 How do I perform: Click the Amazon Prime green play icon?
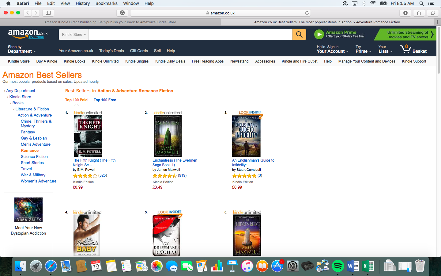319,34
